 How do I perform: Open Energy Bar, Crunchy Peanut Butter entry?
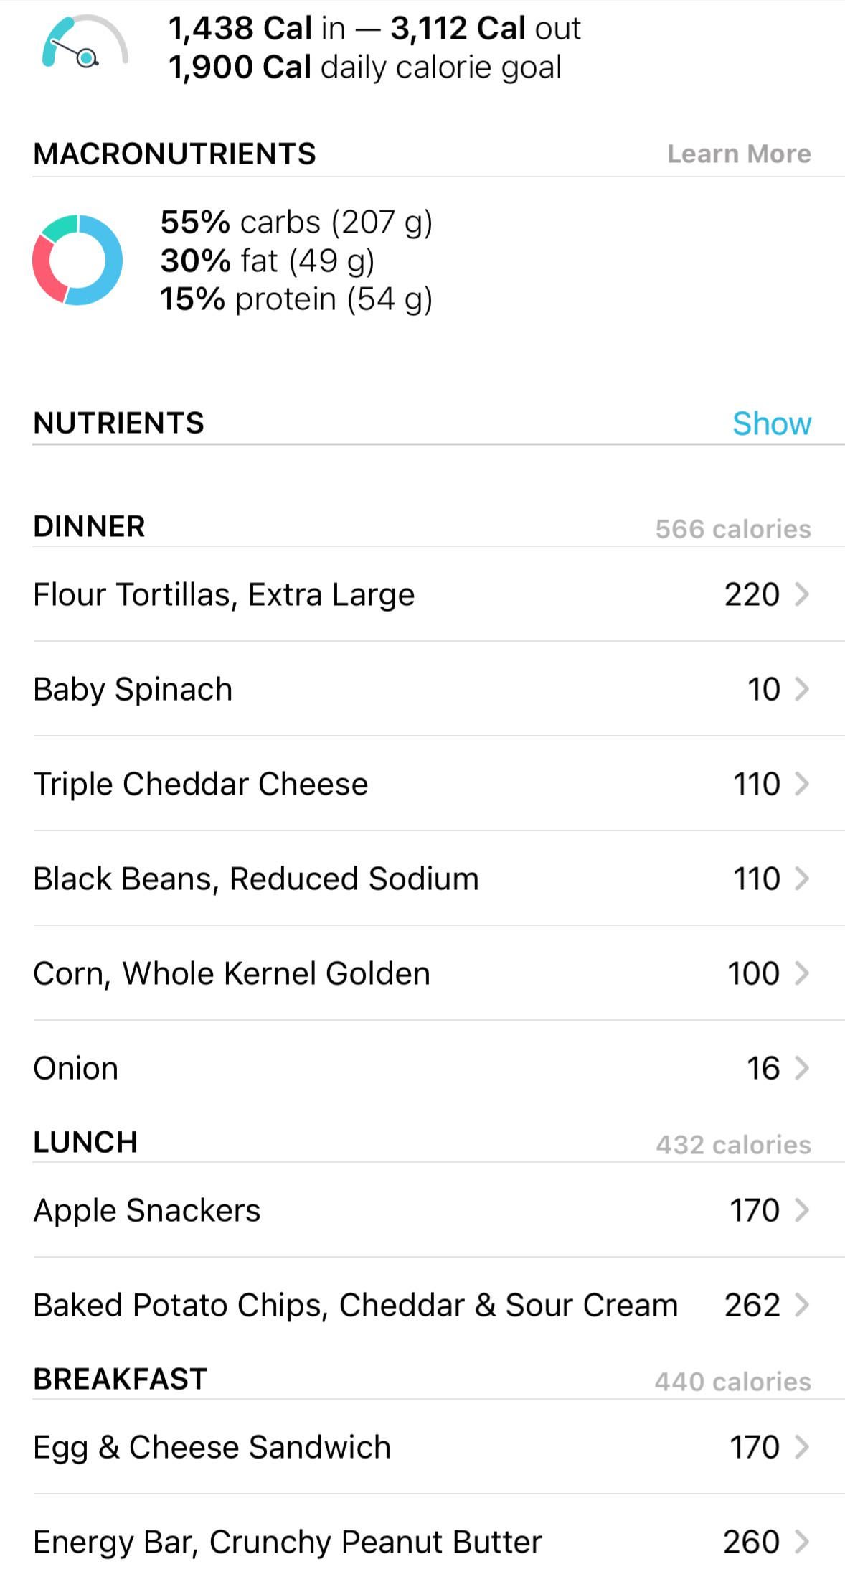coord(288,1542)
